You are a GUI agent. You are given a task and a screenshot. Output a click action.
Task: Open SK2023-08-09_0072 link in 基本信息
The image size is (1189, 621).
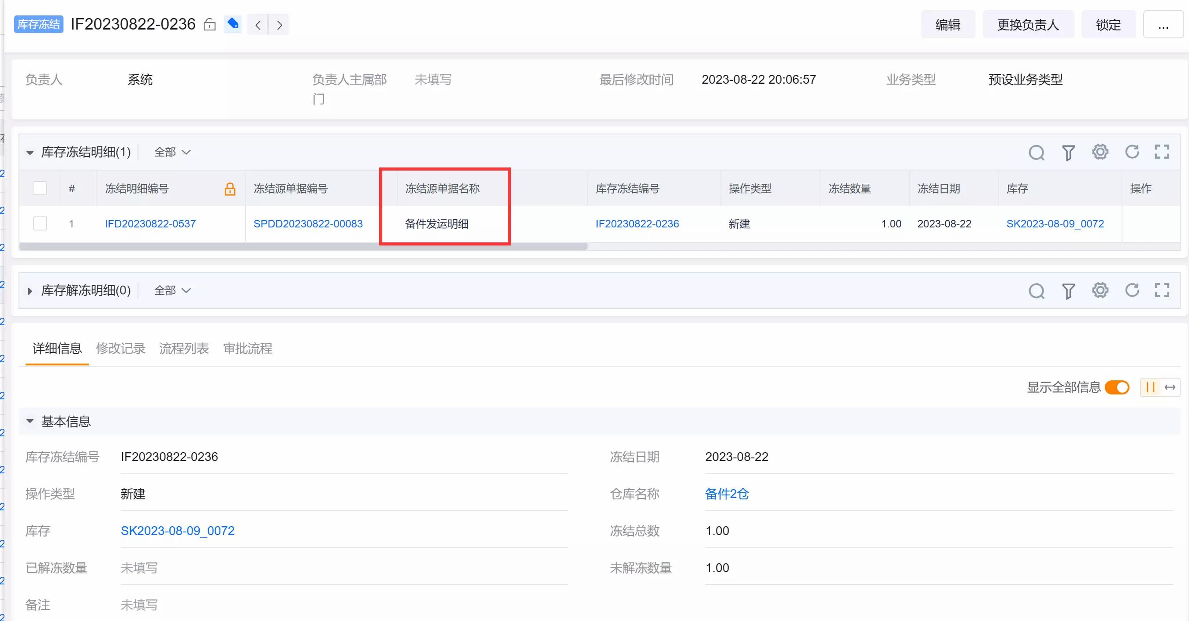(178, 531)
